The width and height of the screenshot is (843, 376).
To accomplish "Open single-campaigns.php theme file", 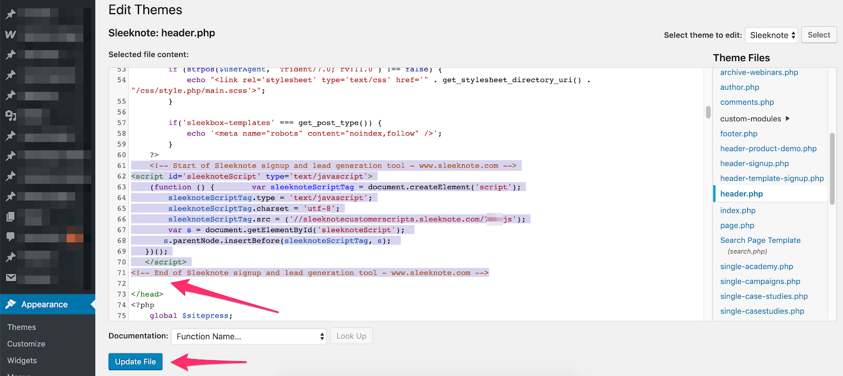I will 760,281.
